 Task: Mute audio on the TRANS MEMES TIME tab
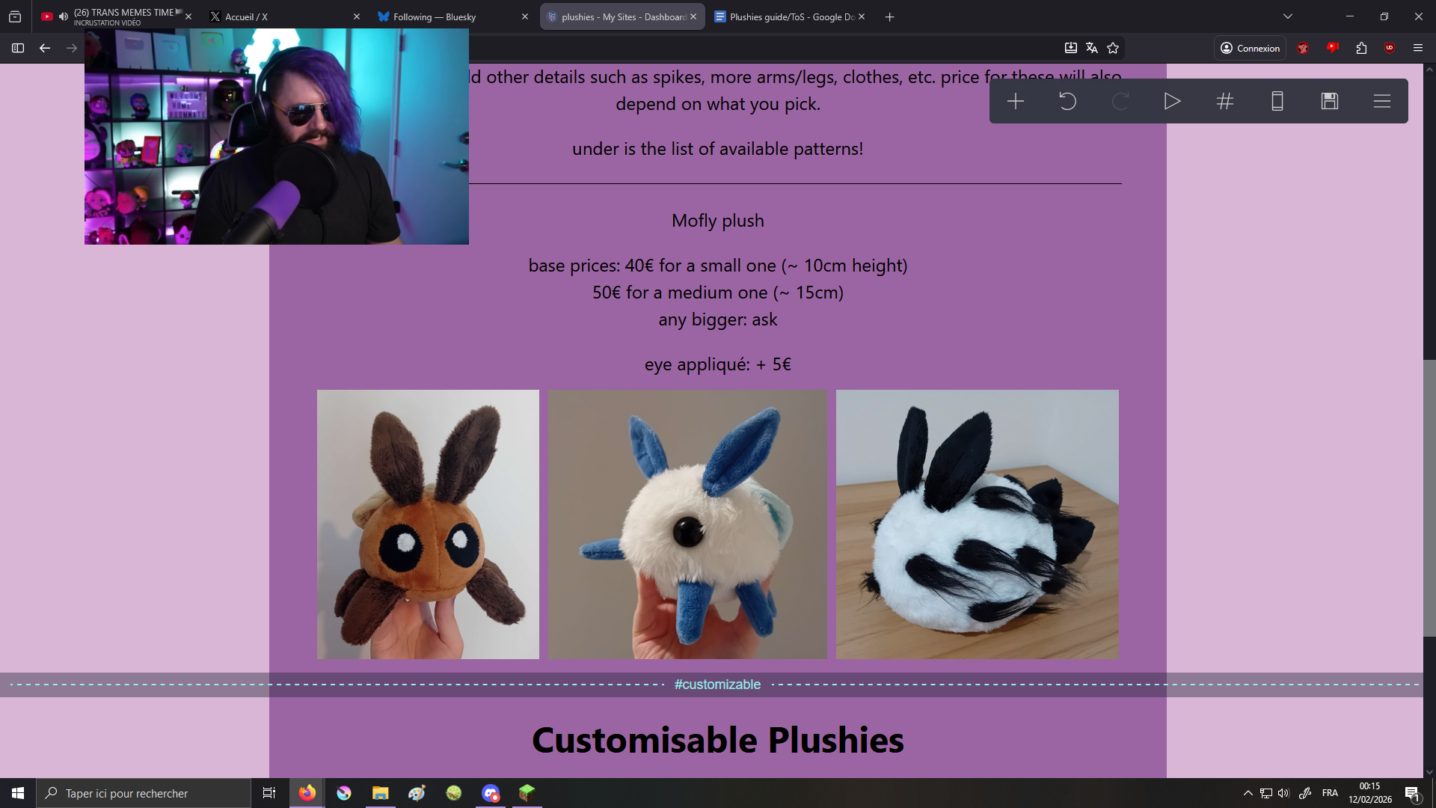(64, 16)
